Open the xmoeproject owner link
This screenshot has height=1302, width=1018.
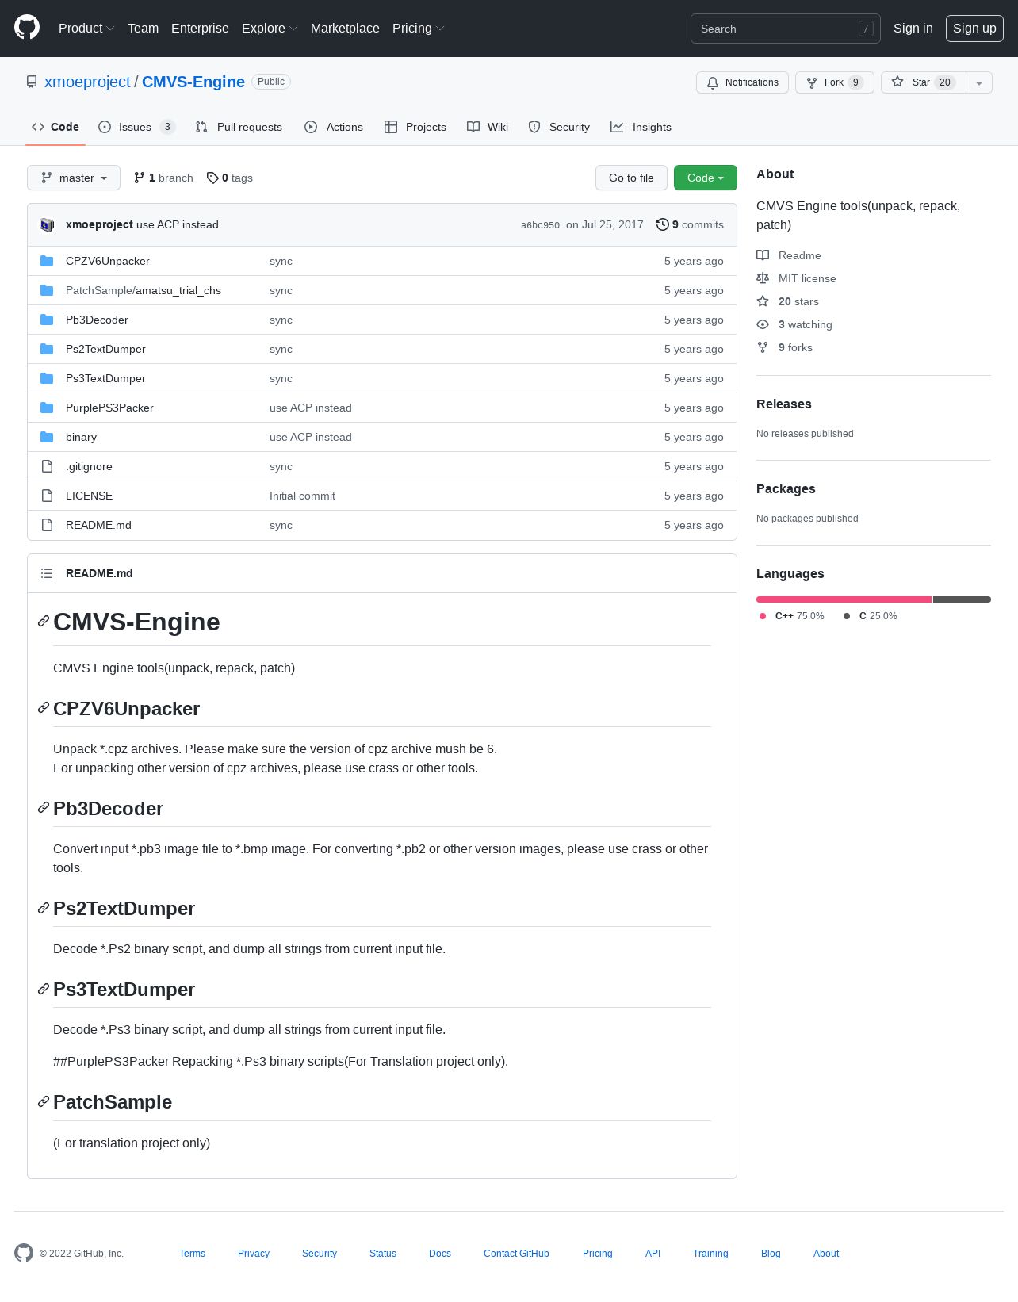click(87, 82)
